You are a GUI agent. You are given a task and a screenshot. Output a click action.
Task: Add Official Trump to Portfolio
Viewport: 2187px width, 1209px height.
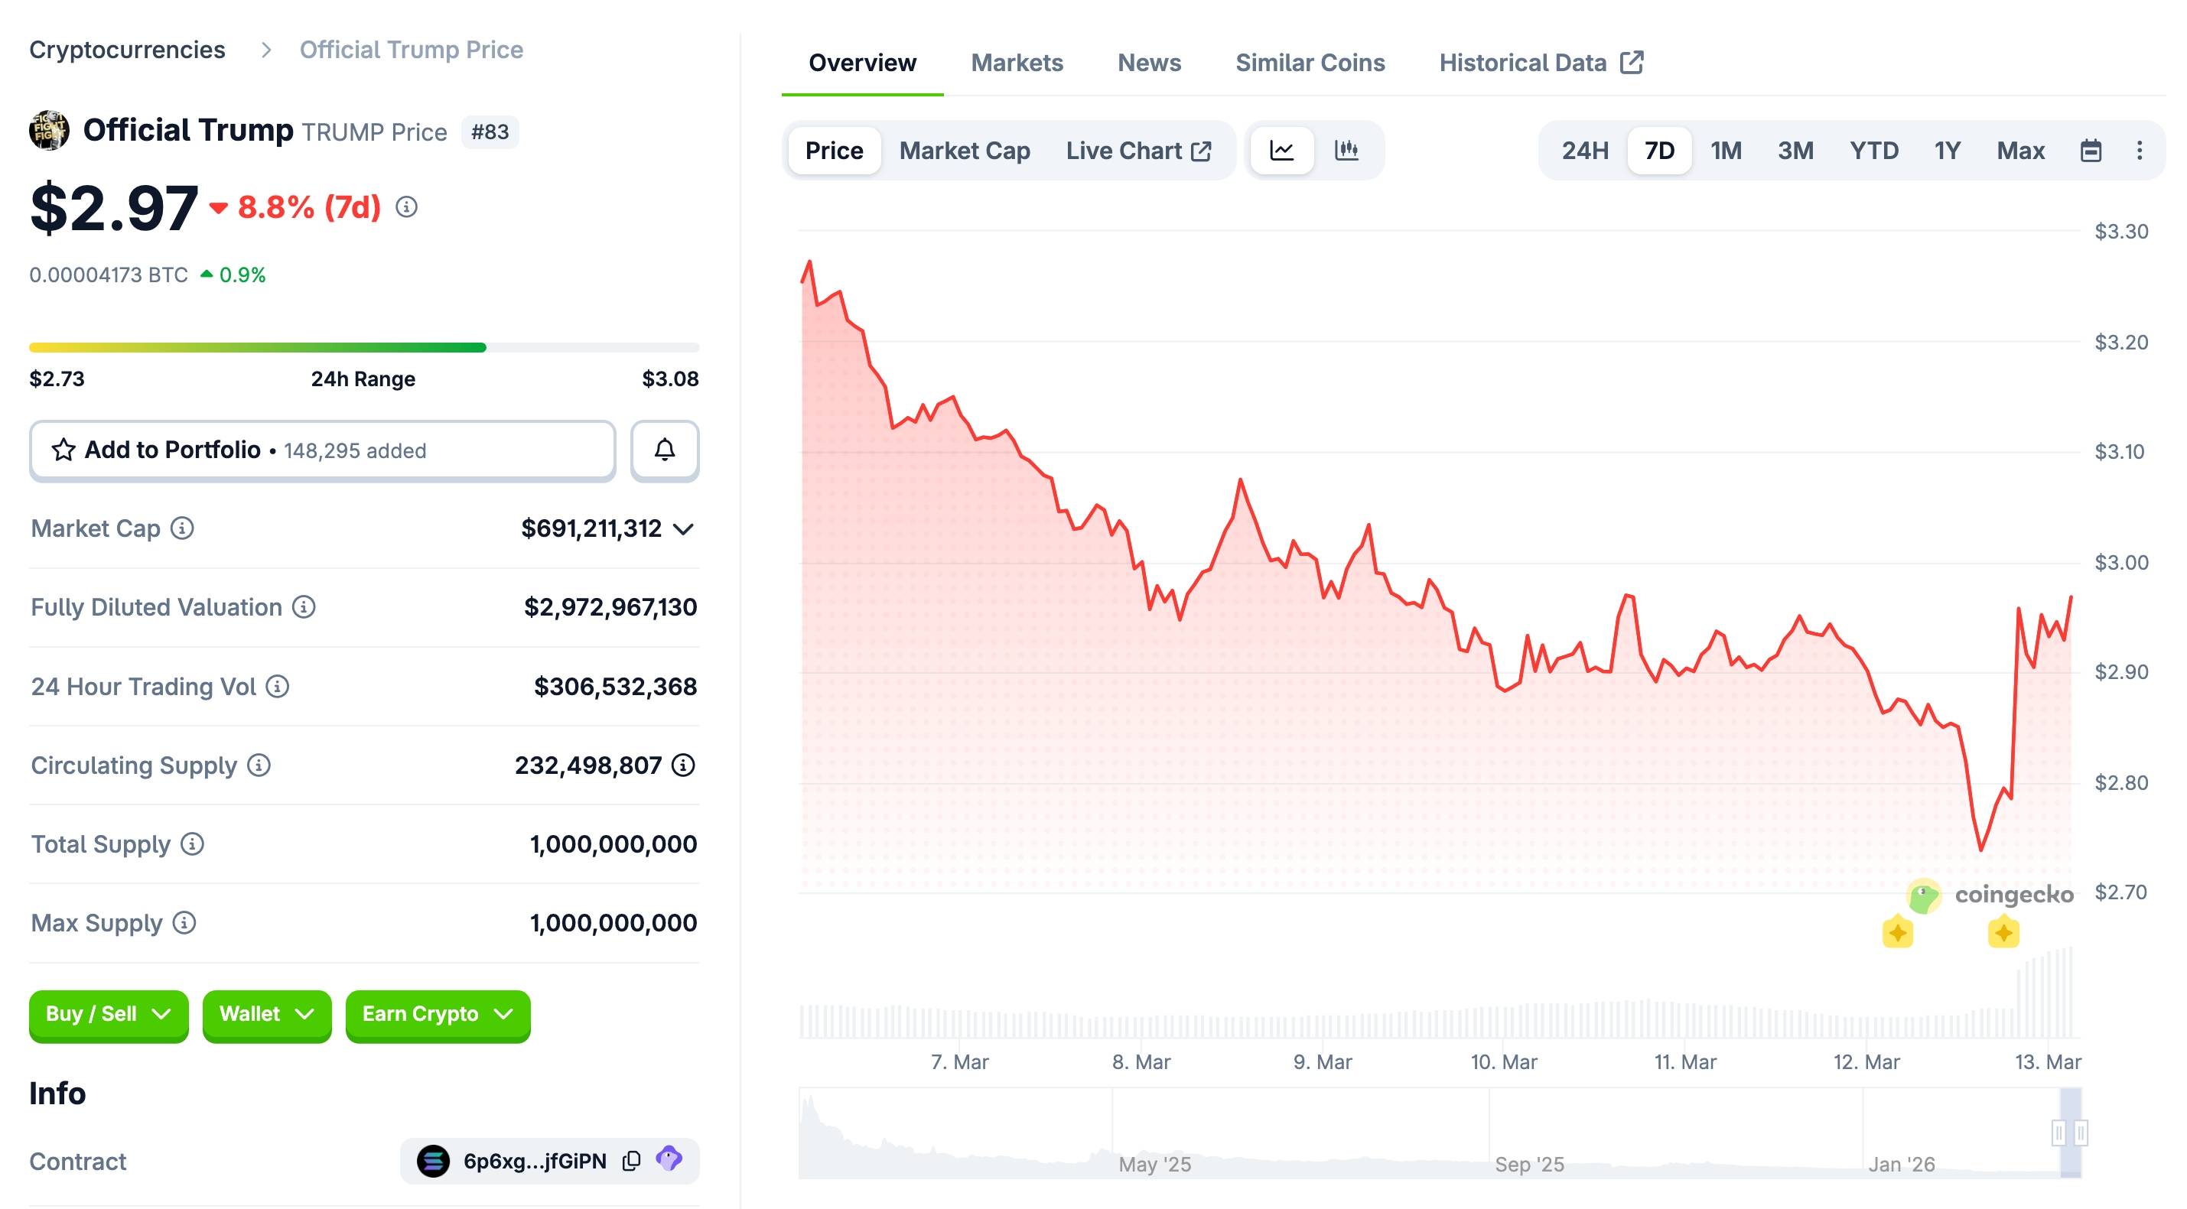[x=170, y=450]
